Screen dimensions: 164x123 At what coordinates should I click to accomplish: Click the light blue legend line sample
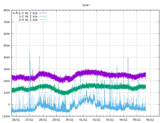click(43, 19)
